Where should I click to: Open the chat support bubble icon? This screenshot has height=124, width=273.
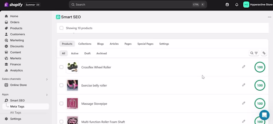pos(264,115)
